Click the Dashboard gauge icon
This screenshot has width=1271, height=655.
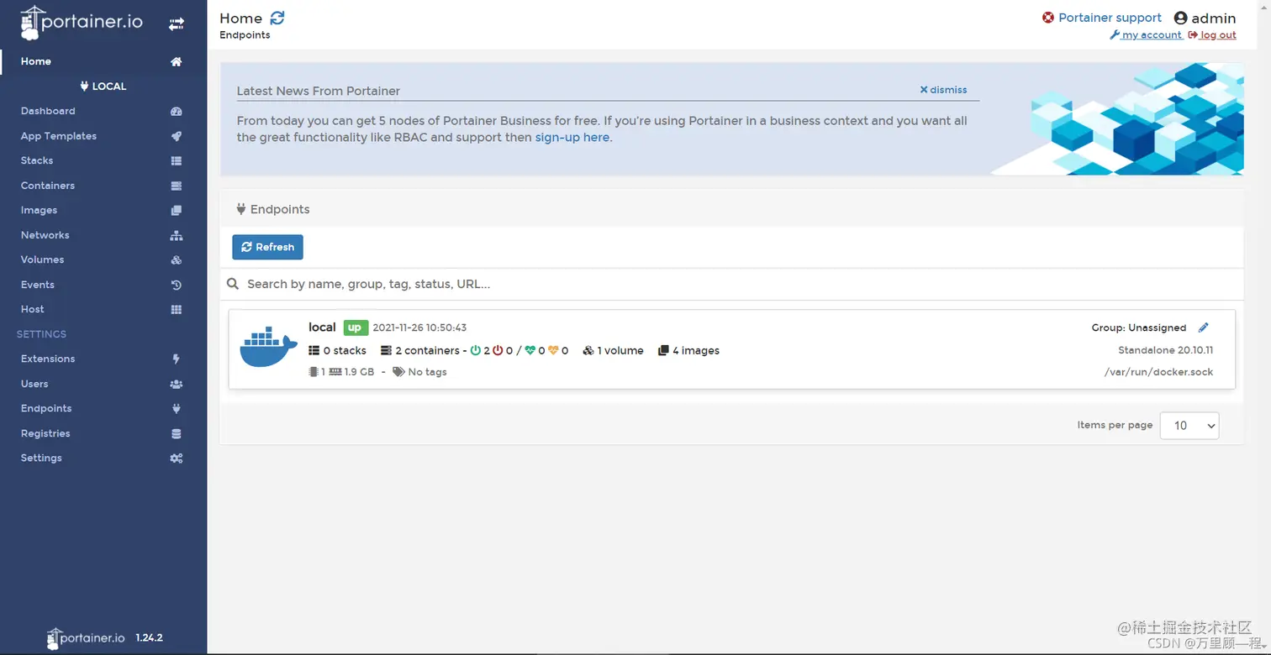click(176, 111)
